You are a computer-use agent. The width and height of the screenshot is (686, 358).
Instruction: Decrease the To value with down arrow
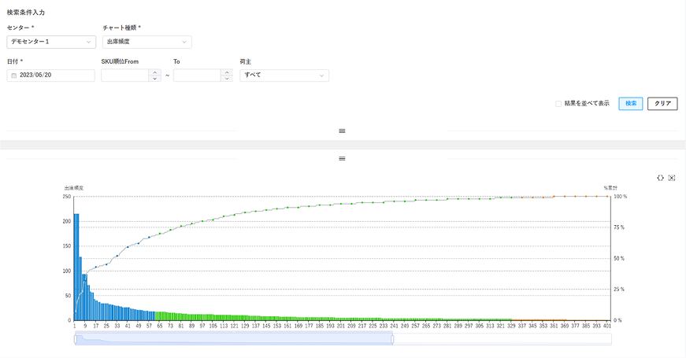point(227,79)
